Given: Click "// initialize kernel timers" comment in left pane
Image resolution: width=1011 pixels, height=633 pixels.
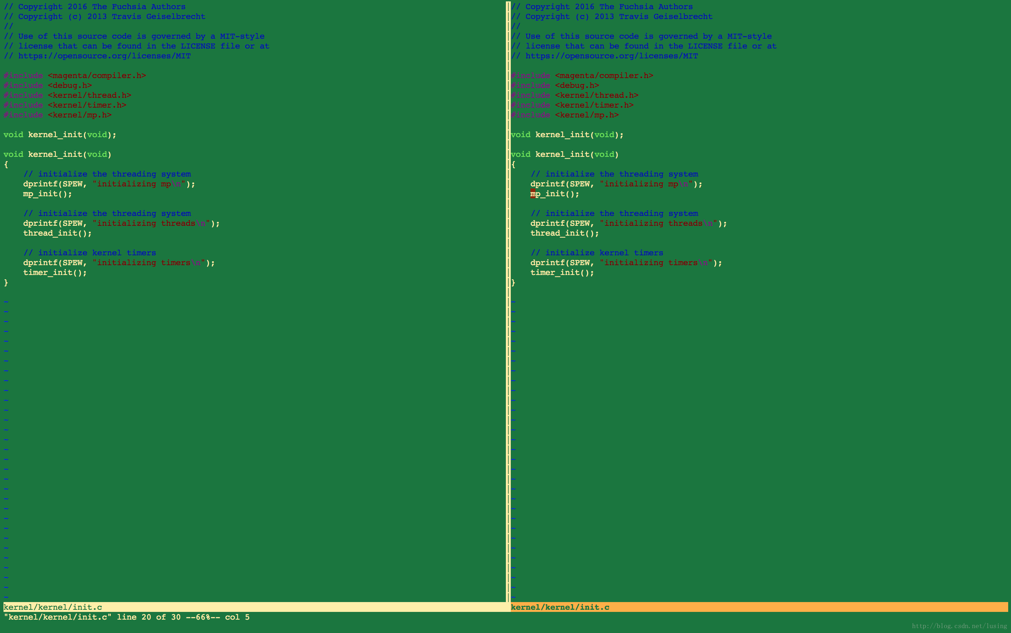Looking at the screenshot, I should 90,253.
